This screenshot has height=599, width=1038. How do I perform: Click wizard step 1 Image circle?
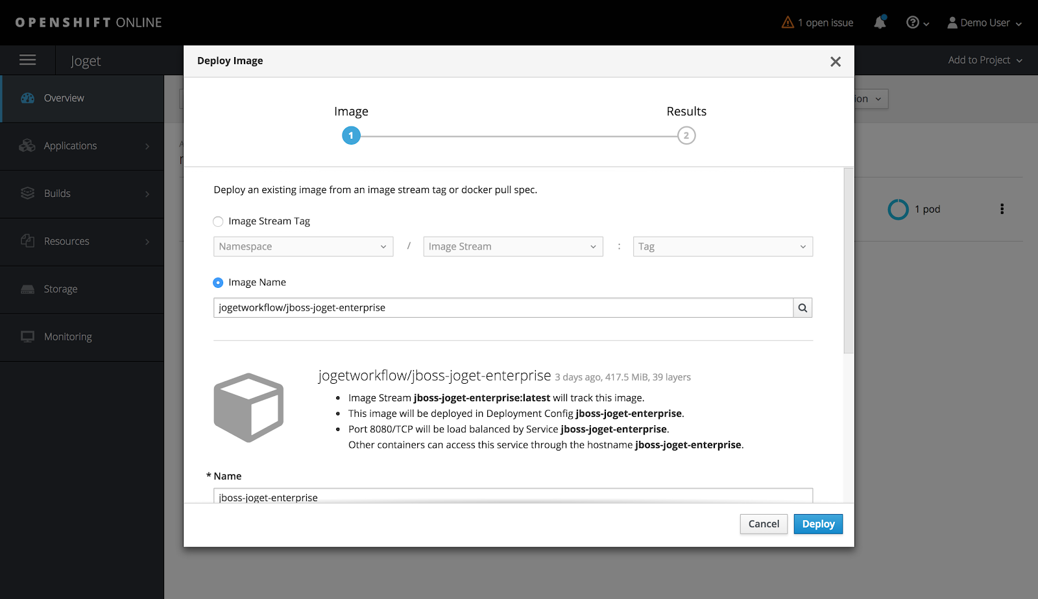pyautogui.click(x=351, y=135)
